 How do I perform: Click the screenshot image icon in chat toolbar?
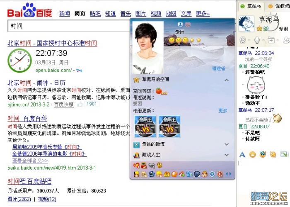point(283,154)
